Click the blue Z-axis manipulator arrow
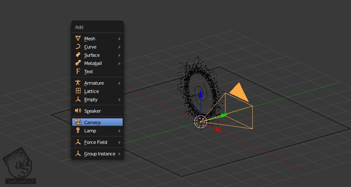Viewport: 351px width, 187px height. point(200,95)
